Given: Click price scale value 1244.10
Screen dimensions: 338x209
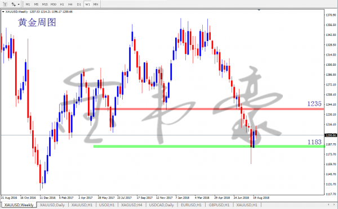Looking at the screenshot, I should 331,104.
